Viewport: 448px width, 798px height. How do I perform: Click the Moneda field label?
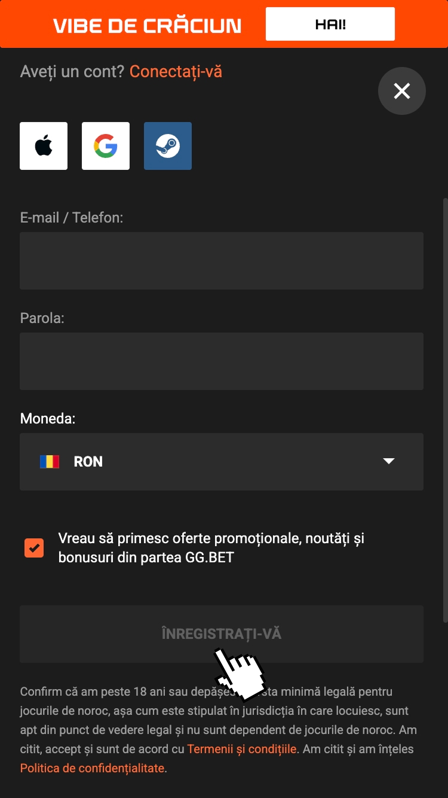click(x=48, y=418)
